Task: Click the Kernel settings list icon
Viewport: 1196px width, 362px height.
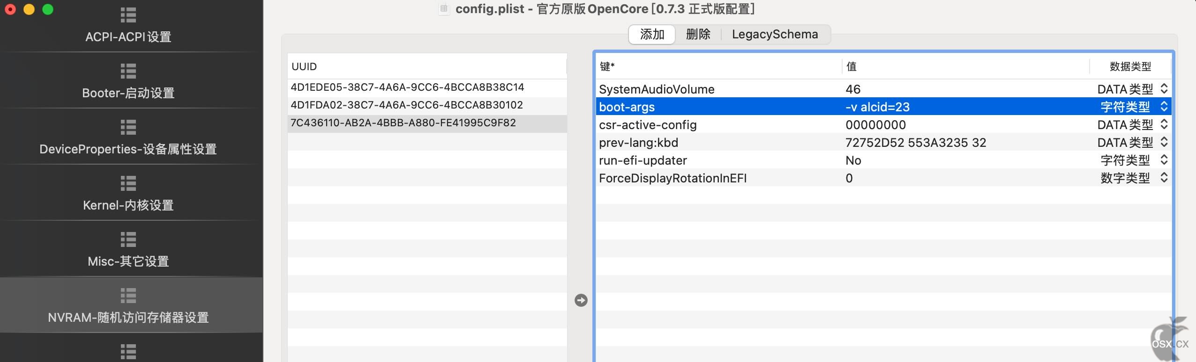Action: pos(128,183)
